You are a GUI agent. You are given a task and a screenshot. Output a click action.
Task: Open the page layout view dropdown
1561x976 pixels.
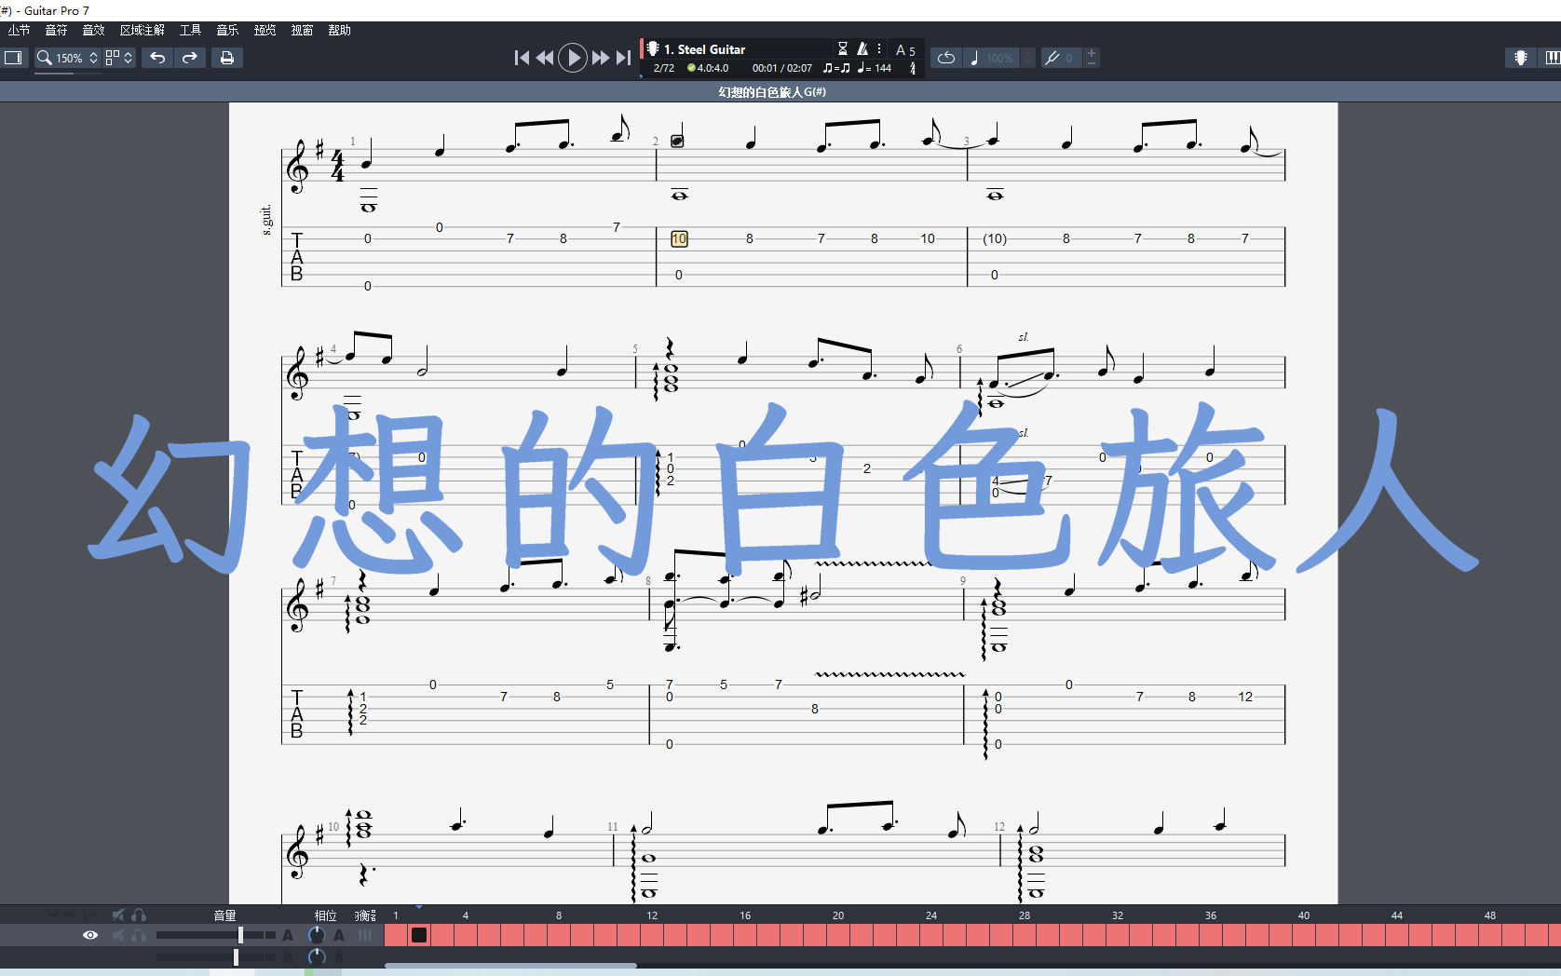coord(119,58)
